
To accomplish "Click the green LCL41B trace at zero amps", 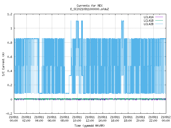I will tap(90, 99).
